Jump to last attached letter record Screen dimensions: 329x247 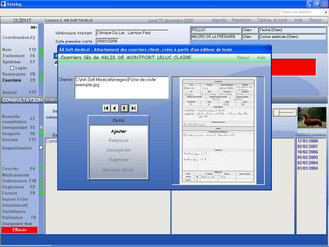[134, 108]
